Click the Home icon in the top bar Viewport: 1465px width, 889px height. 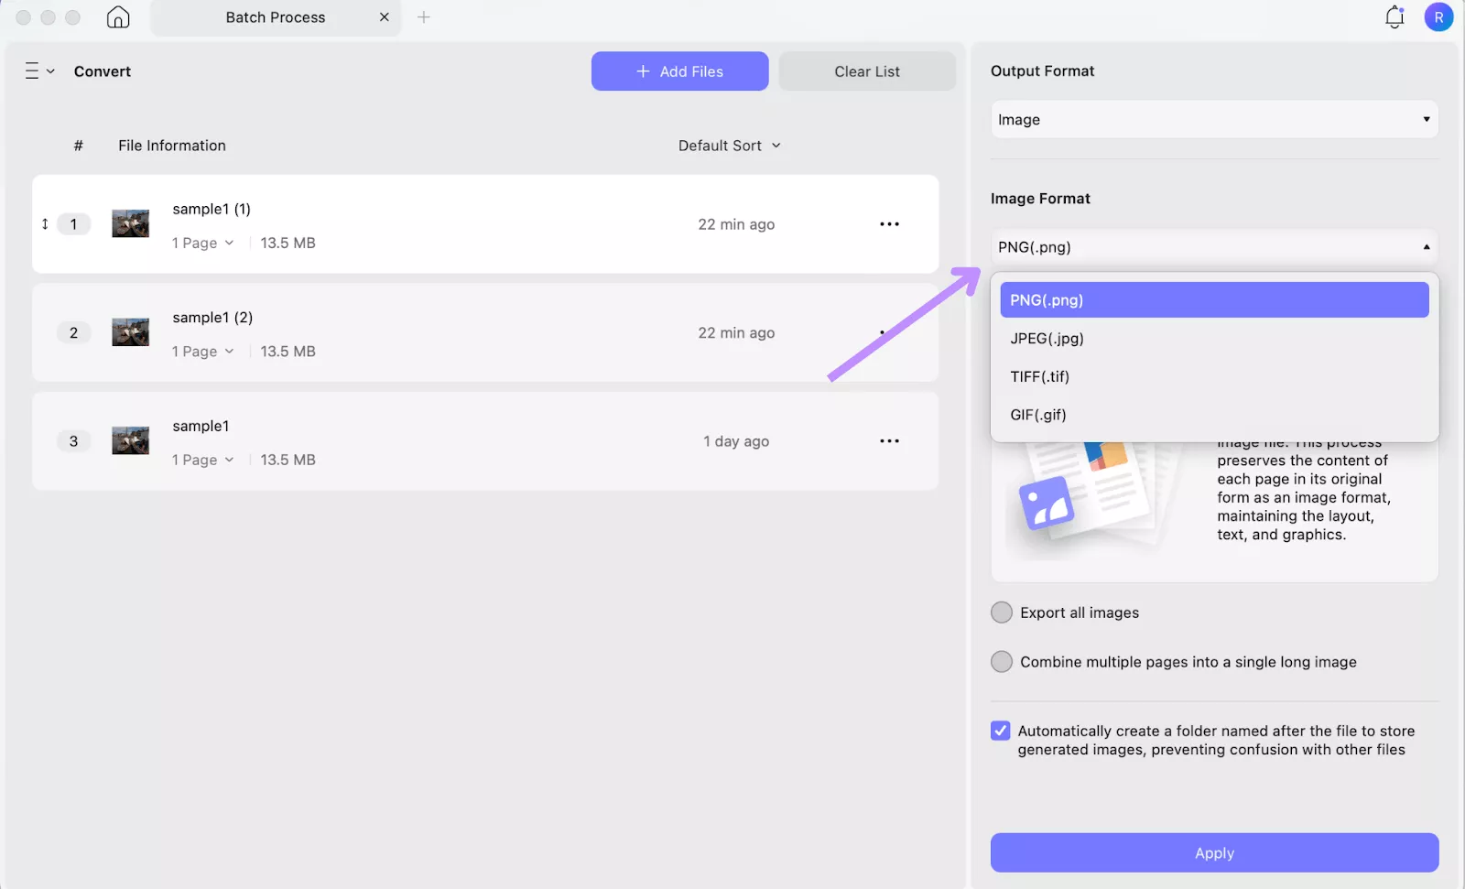118,16
